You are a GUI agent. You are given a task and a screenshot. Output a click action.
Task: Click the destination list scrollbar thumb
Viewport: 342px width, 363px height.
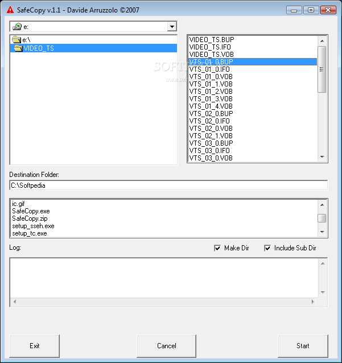pos(322,218)
